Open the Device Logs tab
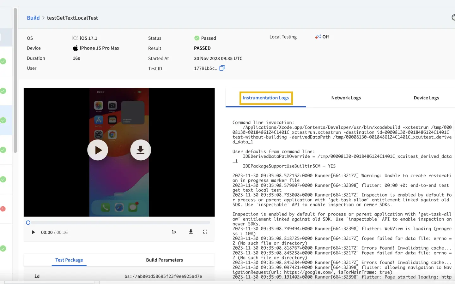Viewport: 455px width, 284px height. (x=426, y=98)
